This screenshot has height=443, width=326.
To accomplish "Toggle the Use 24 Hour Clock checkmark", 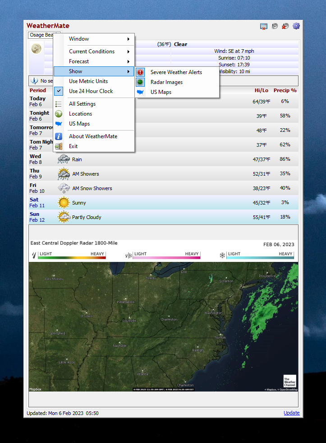I will 59,91.
